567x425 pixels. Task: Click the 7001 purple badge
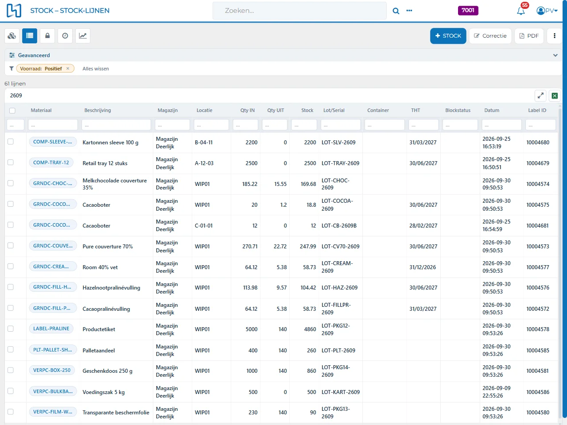pos(468,10)
